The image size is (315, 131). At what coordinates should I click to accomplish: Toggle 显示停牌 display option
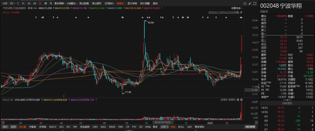coord(132,3)
